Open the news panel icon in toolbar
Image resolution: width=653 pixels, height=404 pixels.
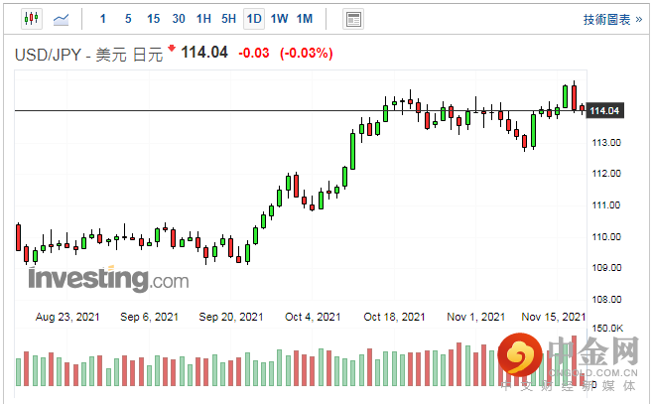352,19
